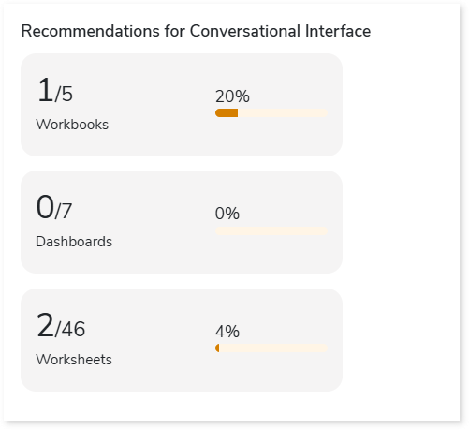Click the 0% percentage label
Screen dimensions: 469x430
227,214
